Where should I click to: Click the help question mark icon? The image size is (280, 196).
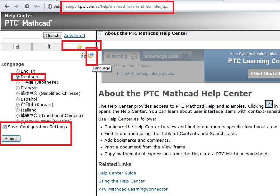click(x=269, y=104)
